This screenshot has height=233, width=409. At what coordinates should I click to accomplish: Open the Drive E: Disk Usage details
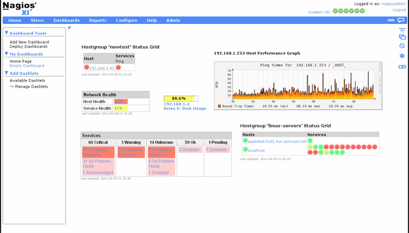(185, 108)
